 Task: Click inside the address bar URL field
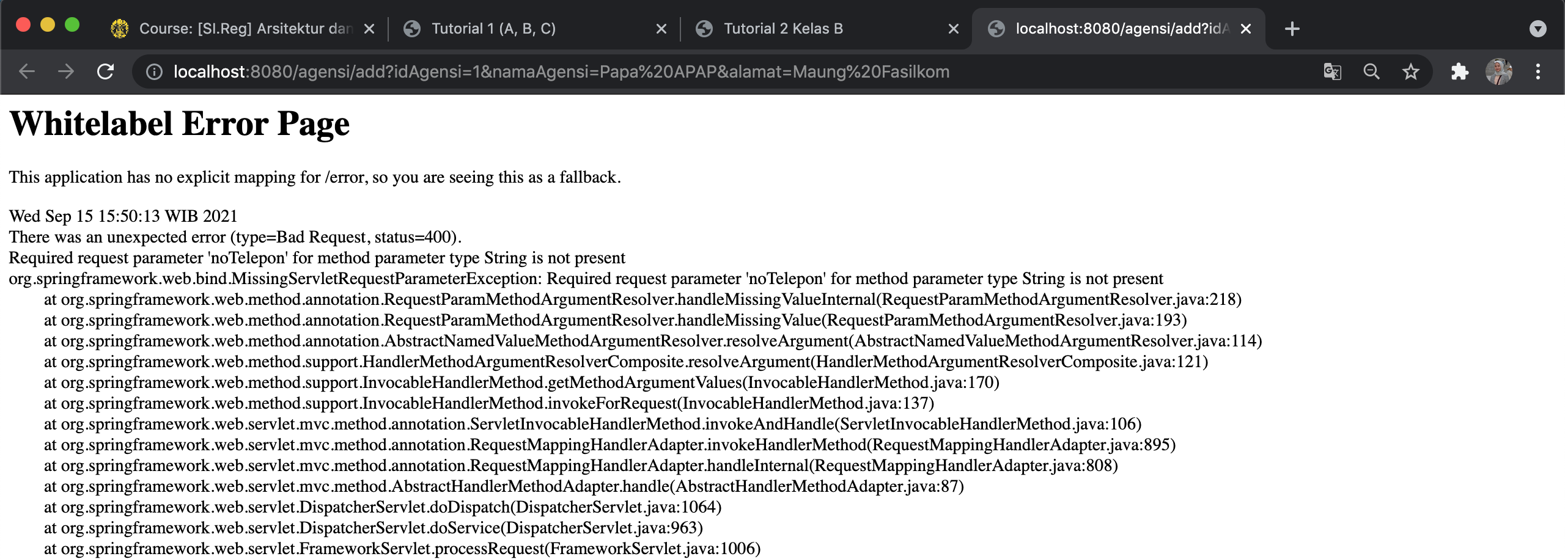point(550,71)
